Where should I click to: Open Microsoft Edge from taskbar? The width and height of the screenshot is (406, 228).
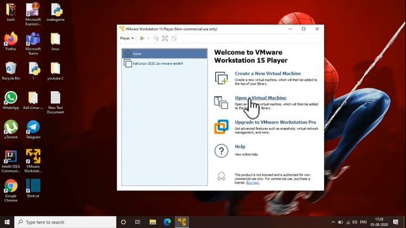pyautogui.click(x=167, y=222)
